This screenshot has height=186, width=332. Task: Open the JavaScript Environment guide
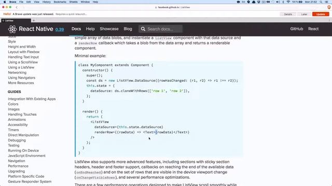click(26, 156)
